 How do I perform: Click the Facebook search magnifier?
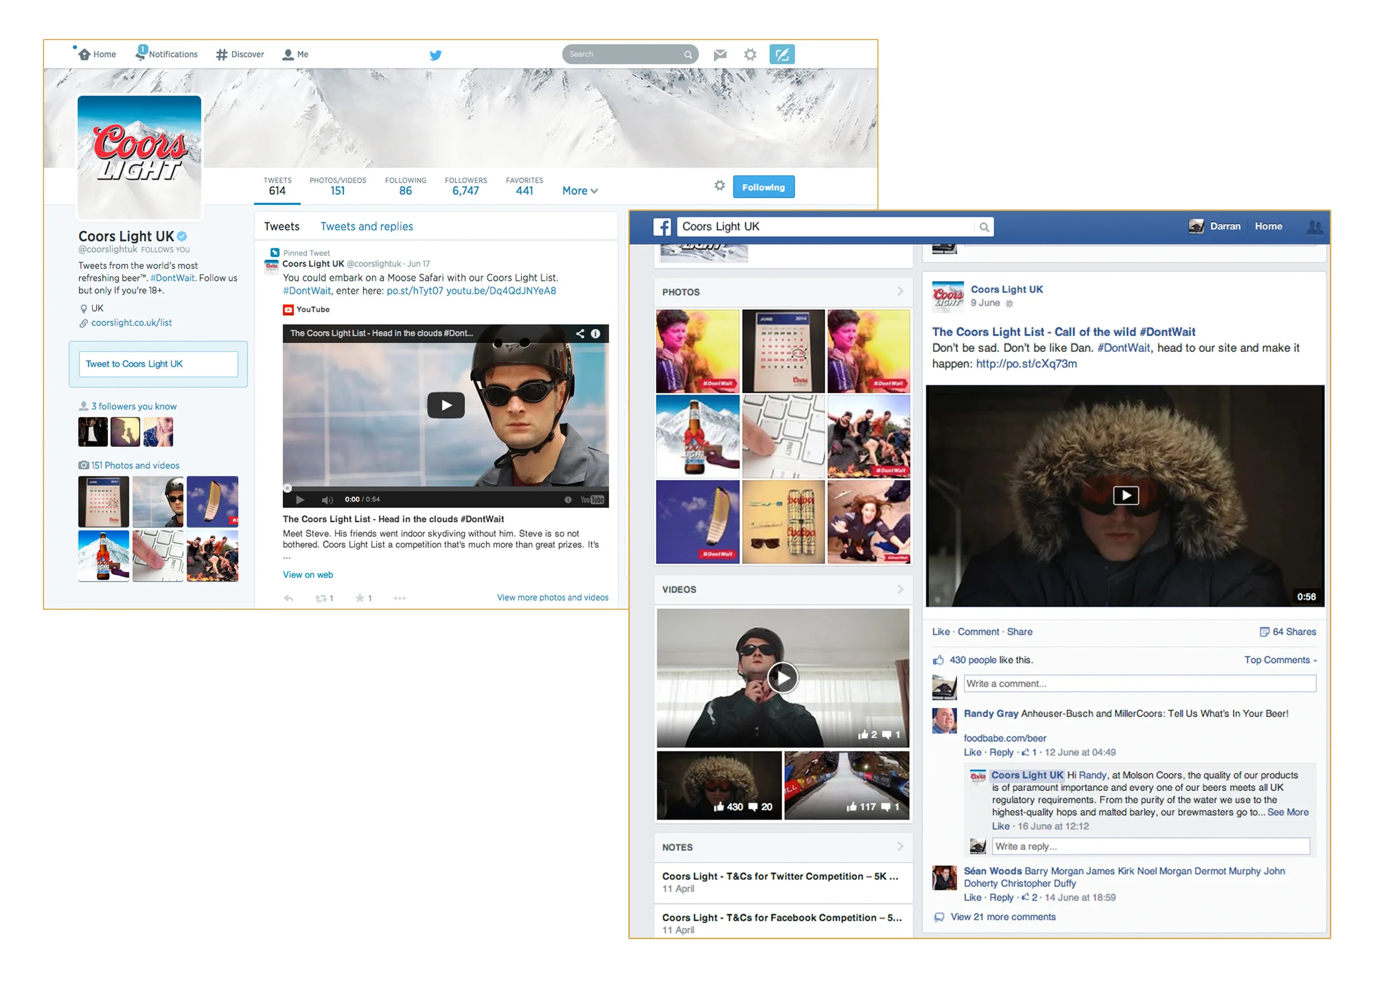(984, 227)
